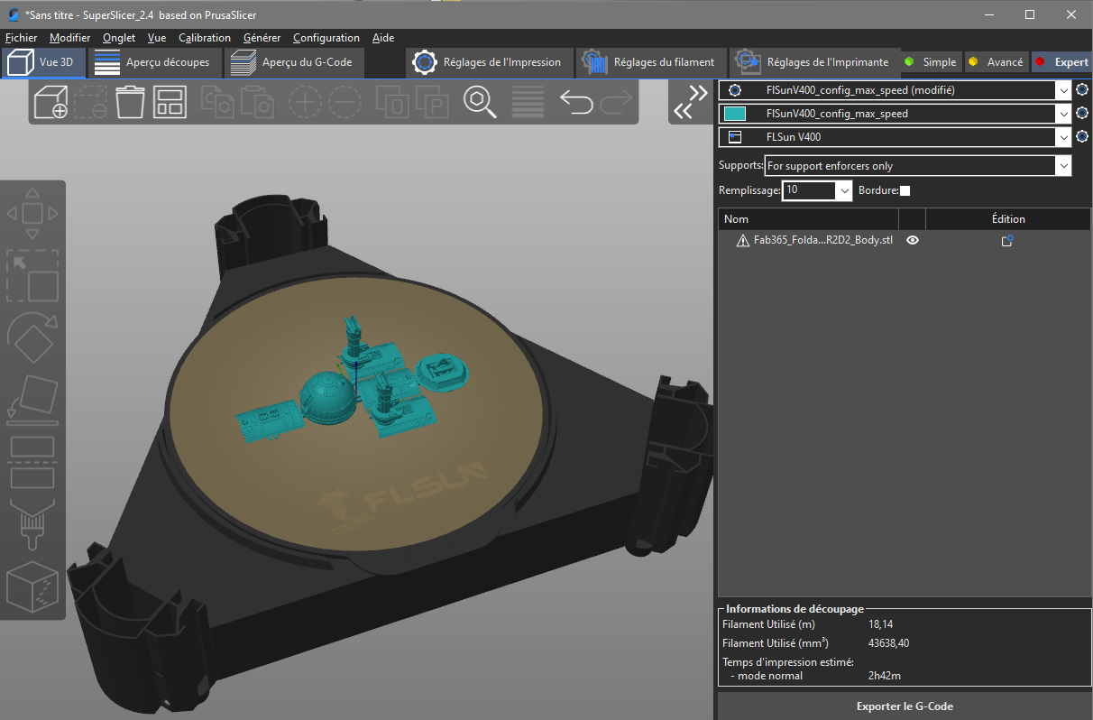
Task: Switch to Expert mode
Action: (1061, 62)
